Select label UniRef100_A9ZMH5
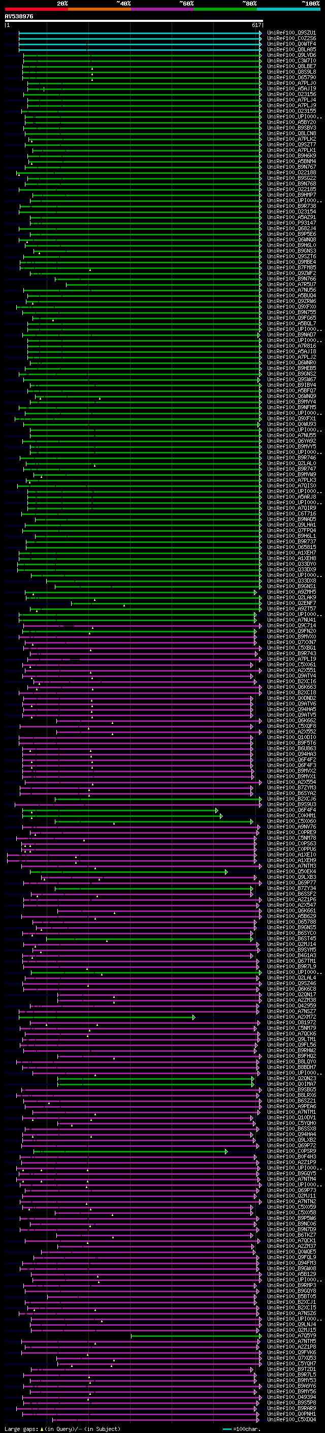The width and height of the screenshot is (325, 1433). click(x=291, y=592)
